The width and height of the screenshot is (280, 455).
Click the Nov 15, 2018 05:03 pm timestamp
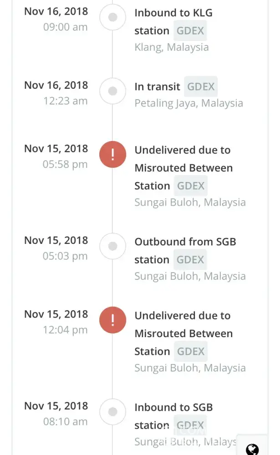point(56,248)
